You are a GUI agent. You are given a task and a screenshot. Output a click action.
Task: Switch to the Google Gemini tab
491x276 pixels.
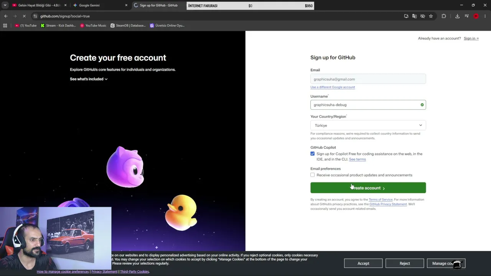pyautogui.click(x=101, y=5)
